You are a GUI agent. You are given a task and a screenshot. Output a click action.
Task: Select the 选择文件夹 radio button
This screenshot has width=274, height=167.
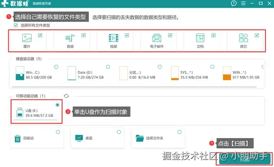[179, 132]
